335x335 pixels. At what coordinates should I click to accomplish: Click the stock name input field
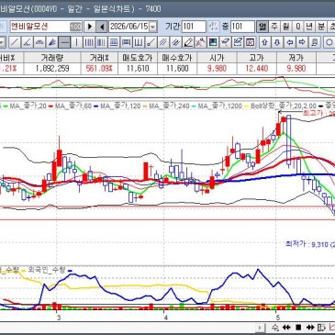tap(46, 27)
